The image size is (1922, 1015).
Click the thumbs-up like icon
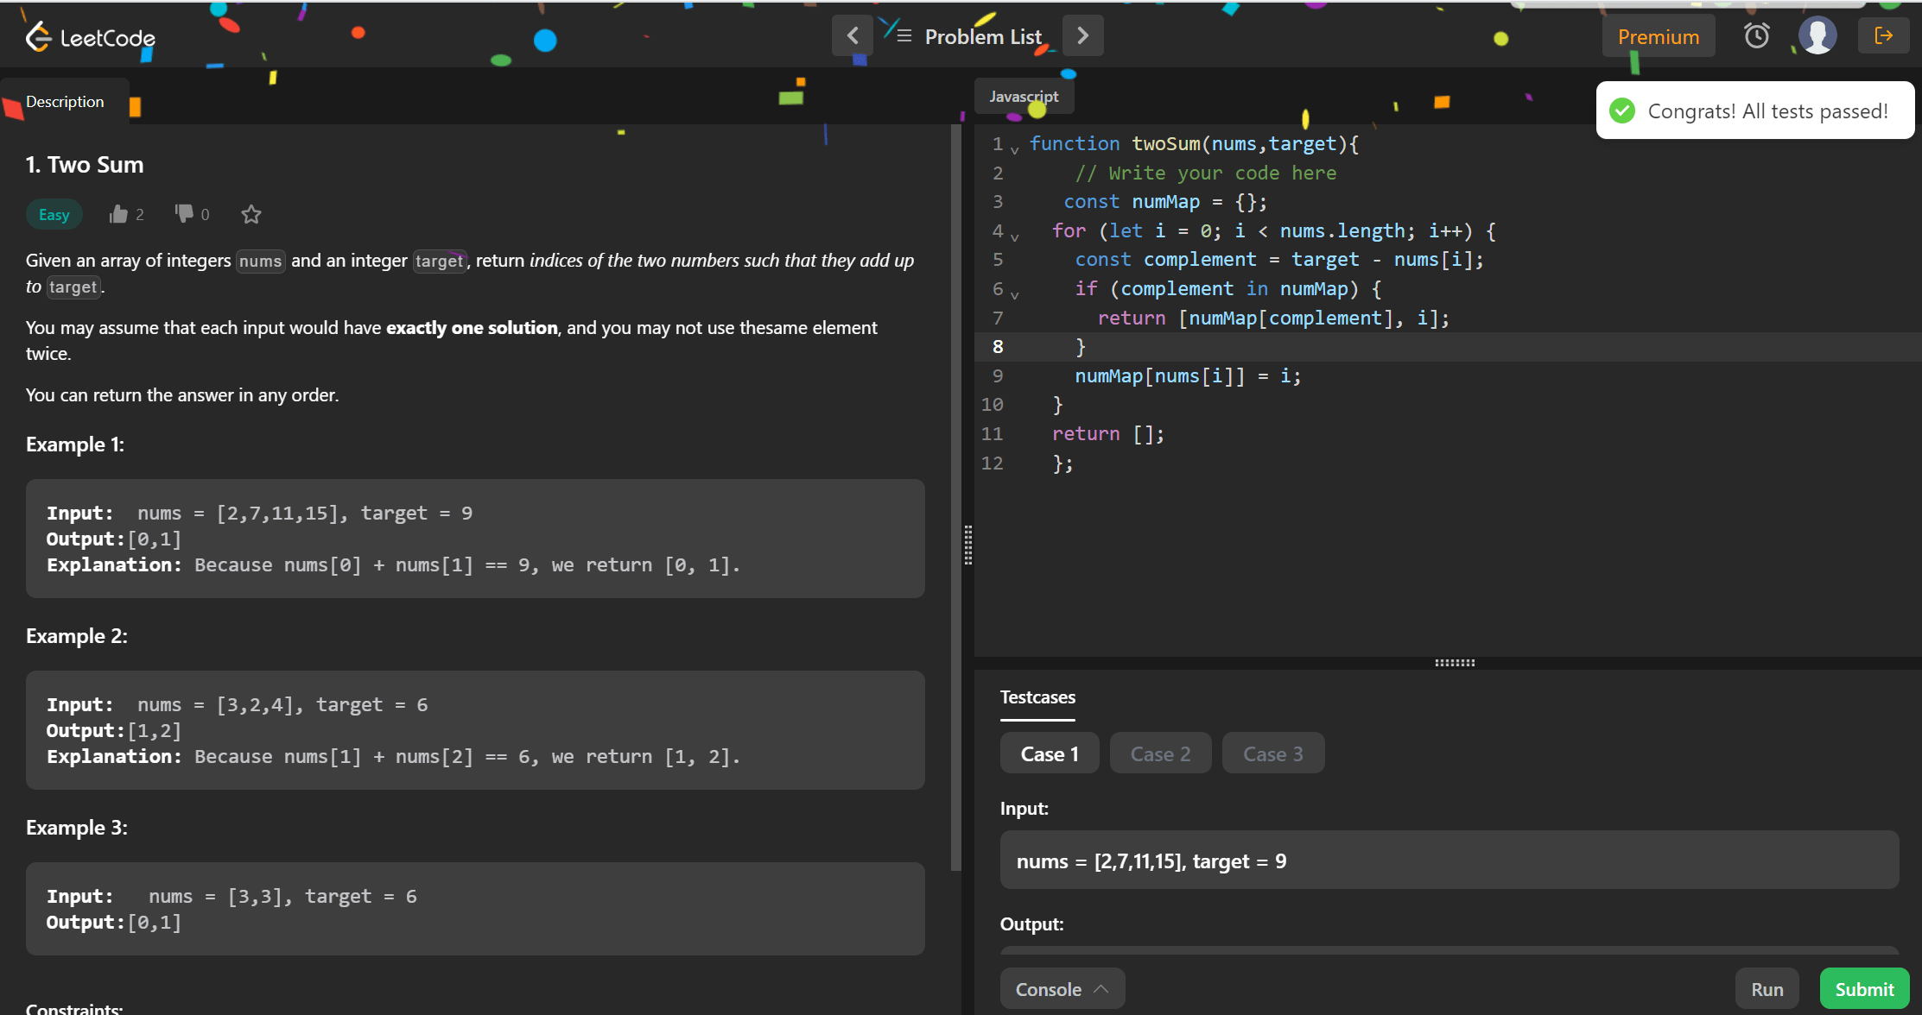click(x=118, y=214)
